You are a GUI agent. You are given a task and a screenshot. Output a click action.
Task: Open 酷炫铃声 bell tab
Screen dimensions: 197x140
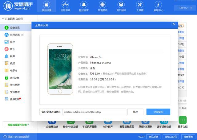coord(84,6)
